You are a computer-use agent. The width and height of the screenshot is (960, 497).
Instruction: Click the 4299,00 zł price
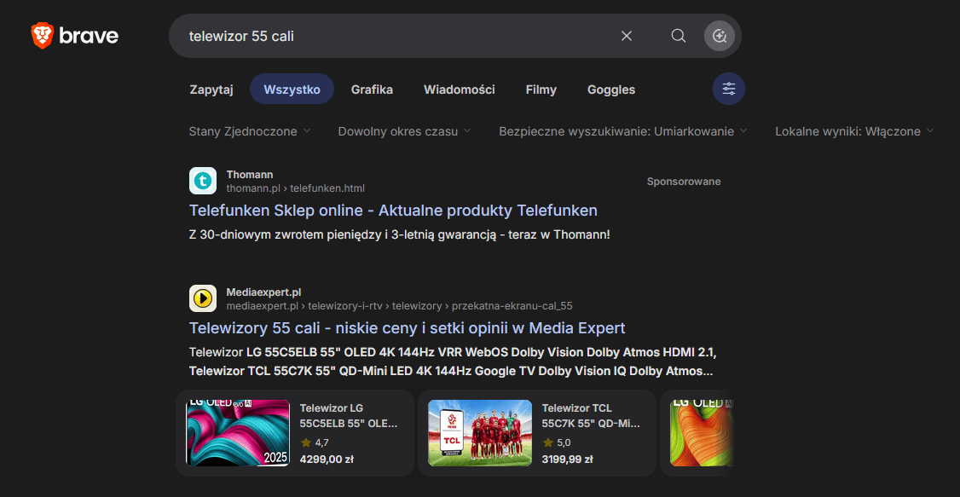click(327, 459)
